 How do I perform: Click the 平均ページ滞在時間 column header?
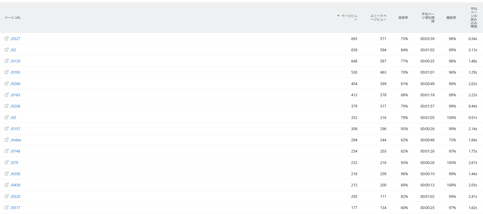pyautogui.click(x=428, y=18)
